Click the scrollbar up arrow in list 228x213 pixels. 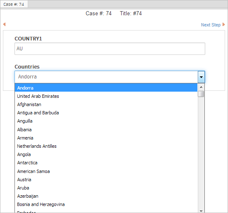(x=201, y=87)
